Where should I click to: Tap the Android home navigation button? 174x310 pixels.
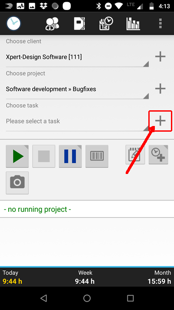[87, 298]
